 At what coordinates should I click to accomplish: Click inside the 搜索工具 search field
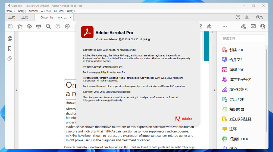coord(242,38)
